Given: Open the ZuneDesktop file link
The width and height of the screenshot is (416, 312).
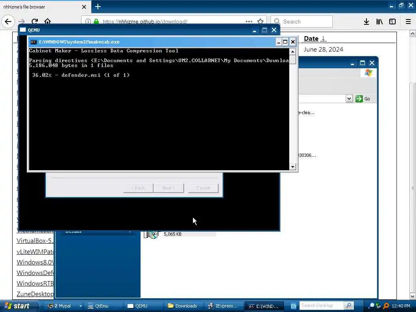Looking at the screenshot, I should click(x=35, y=294).
